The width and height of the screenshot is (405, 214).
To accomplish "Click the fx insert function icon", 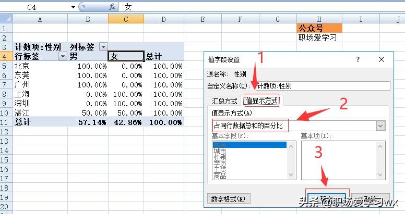I will 112,7.
